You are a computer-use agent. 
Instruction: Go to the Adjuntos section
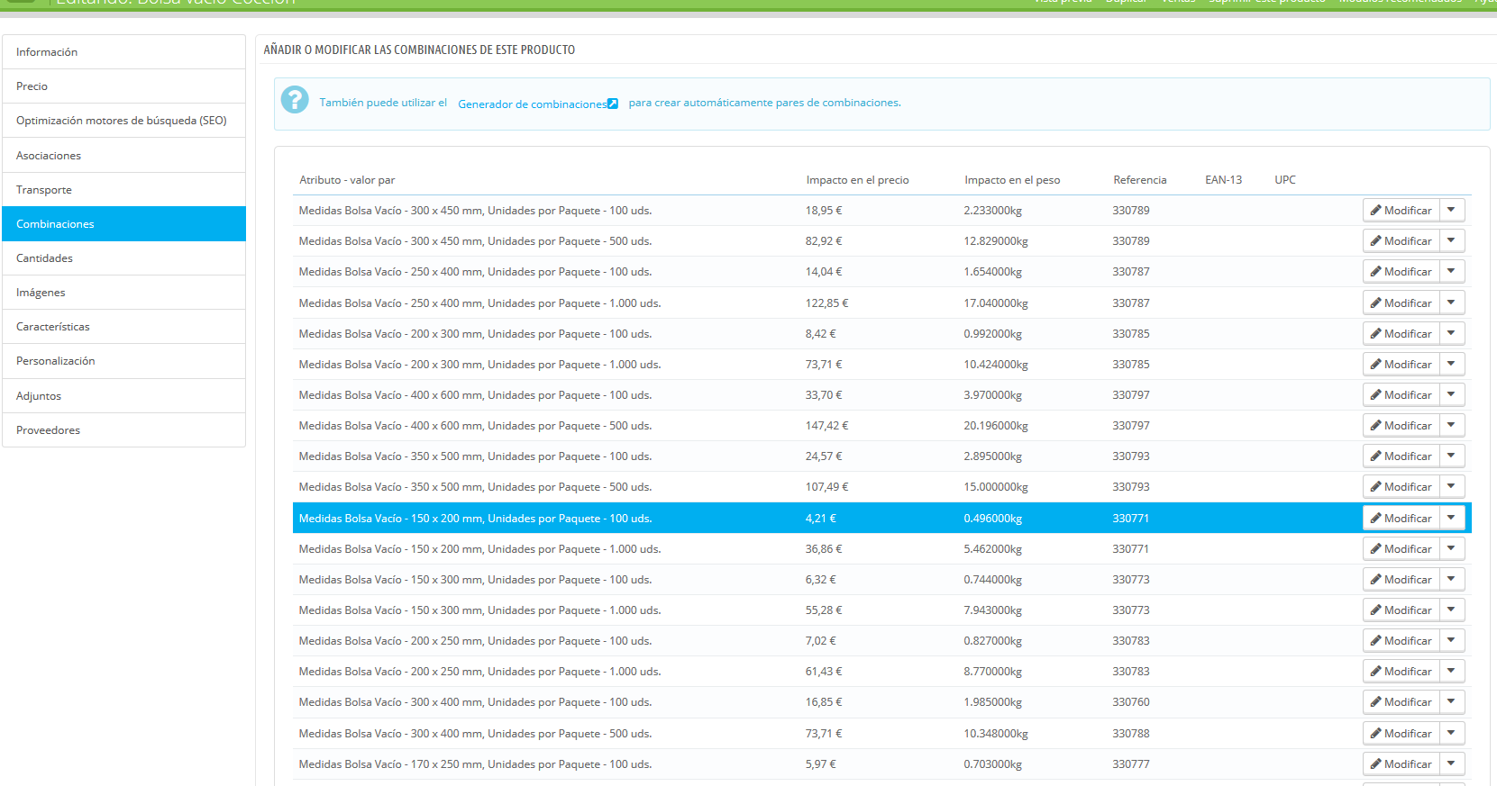click(x=123, y=396)
